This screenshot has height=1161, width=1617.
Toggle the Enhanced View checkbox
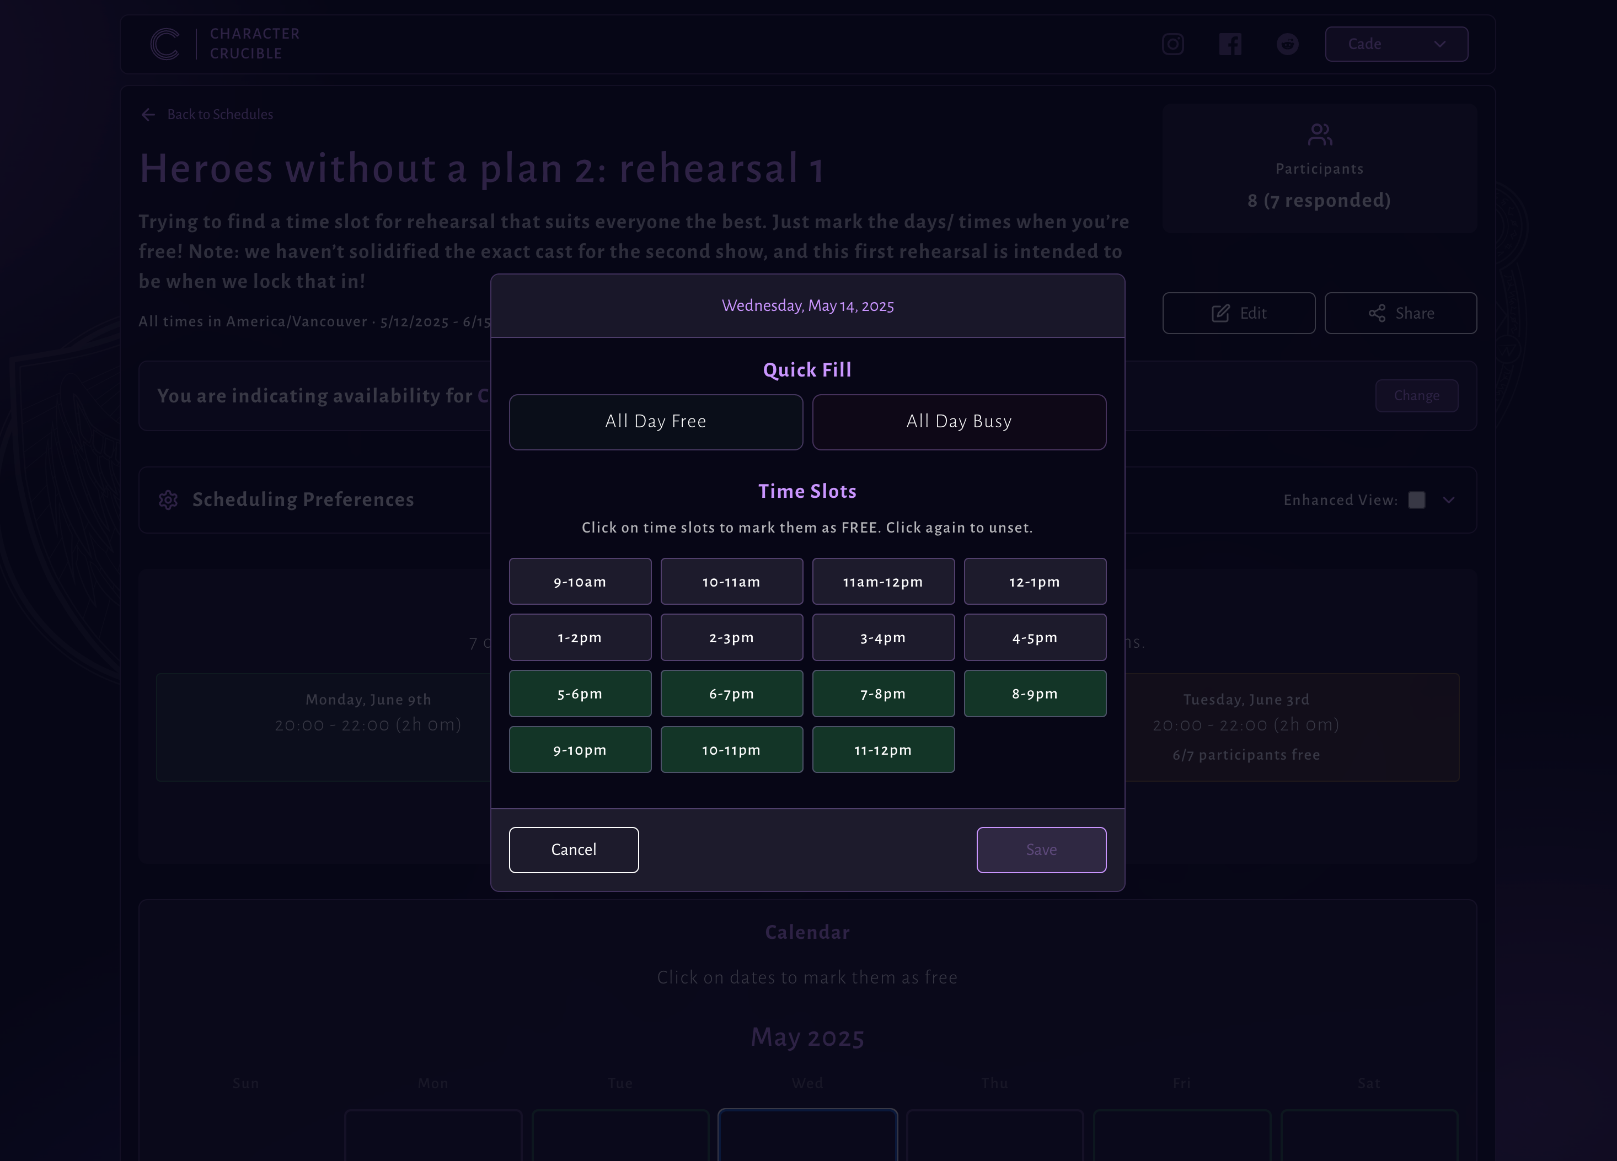pos(1417,499)
